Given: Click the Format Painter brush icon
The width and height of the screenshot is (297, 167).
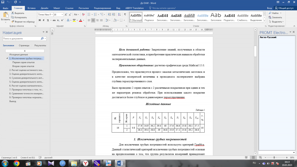Looking at the screenshot, I should [13, 21].
